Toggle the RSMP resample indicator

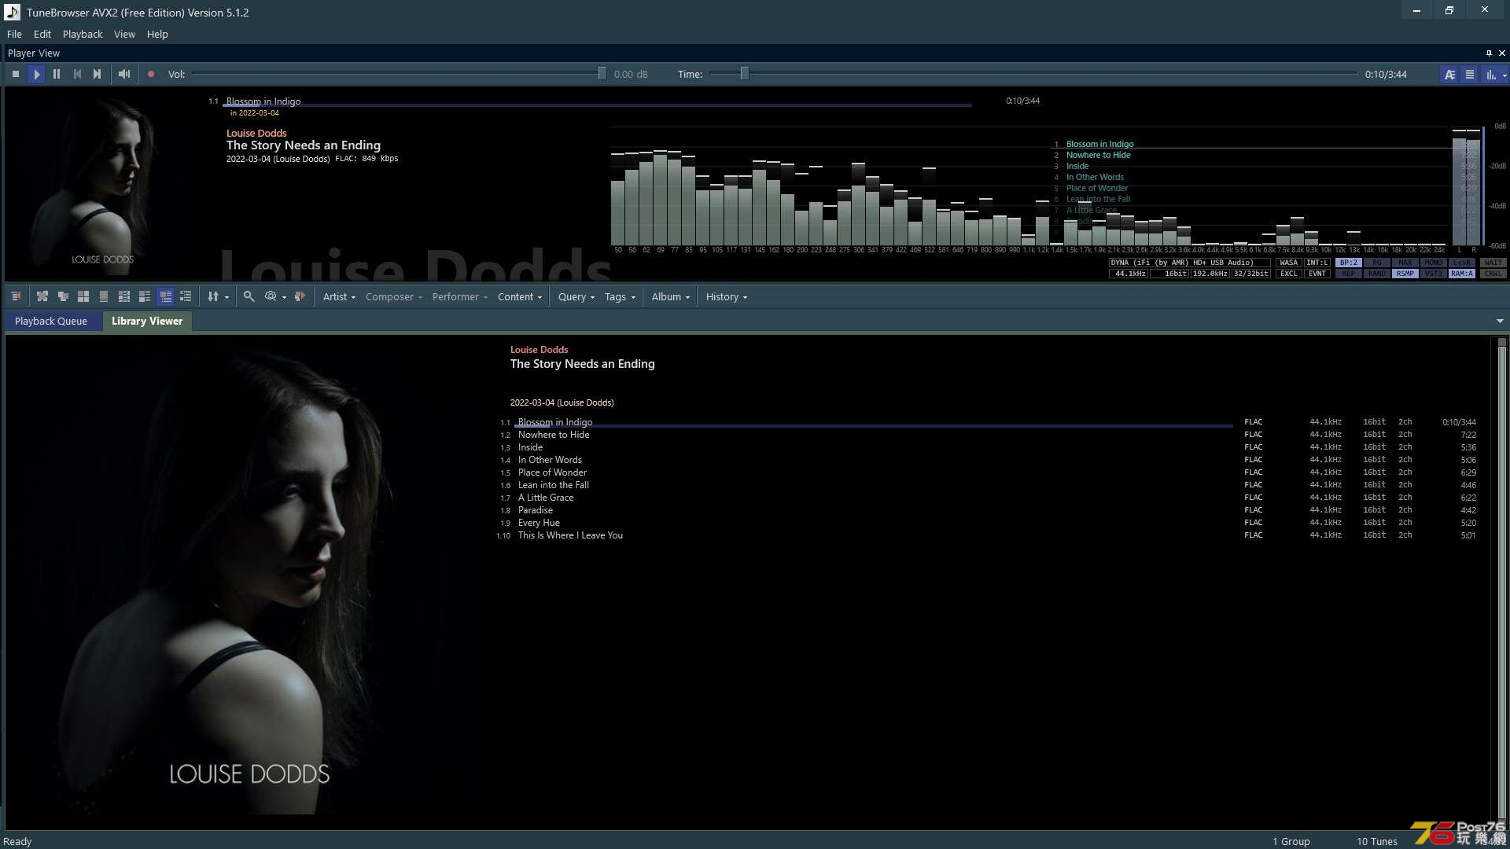(1405, 274)
